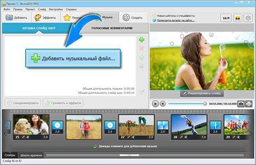Viewport: 256px width, 165px height.
Task: Switch to the Создать tab
Action: coord(133,17)
